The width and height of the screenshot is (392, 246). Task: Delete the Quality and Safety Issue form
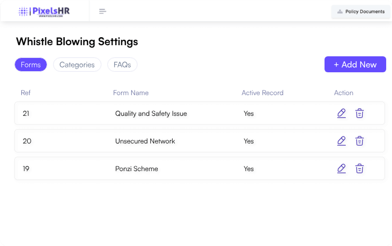click(x=360, y=113)
